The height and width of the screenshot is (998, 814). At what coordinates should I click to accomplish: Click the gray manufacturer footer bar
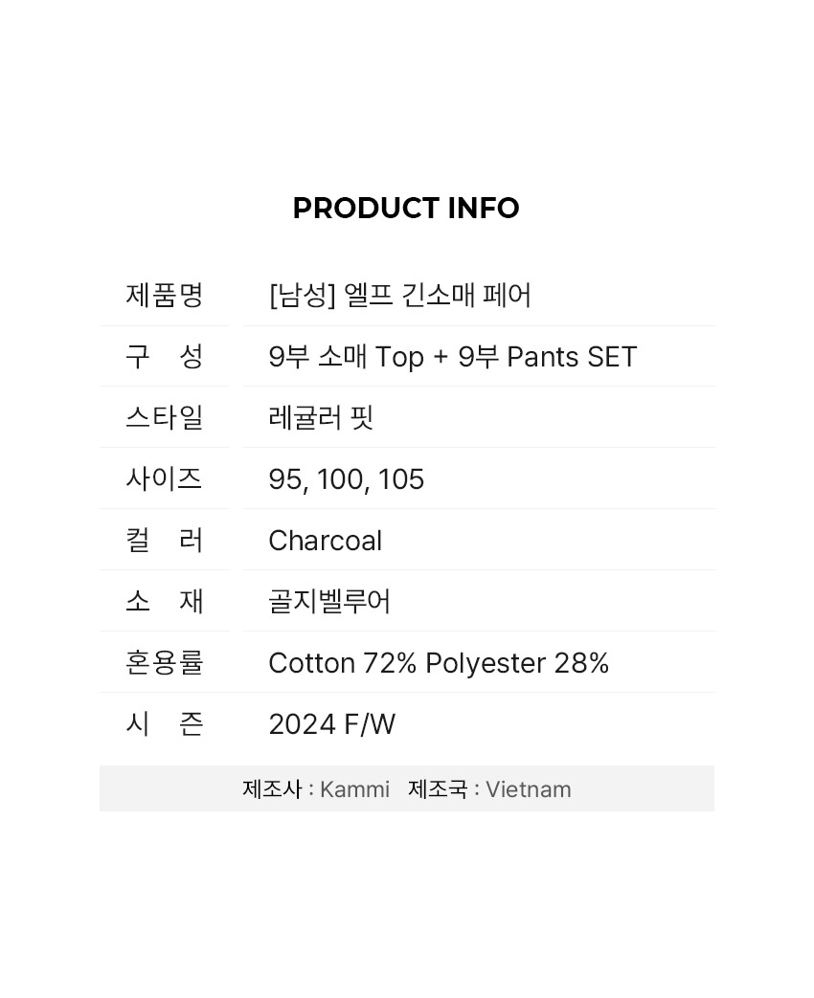coord(407,788)
